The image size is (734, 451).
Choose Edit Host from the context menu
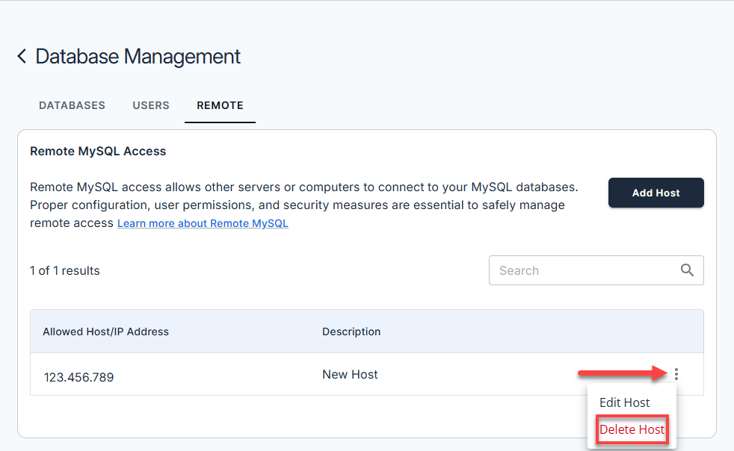click(x=625, y=402)
